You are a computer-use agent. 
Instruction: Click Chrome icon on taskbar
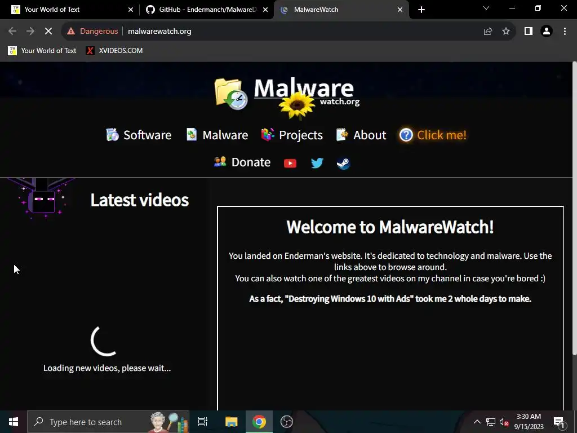point(259,422)
